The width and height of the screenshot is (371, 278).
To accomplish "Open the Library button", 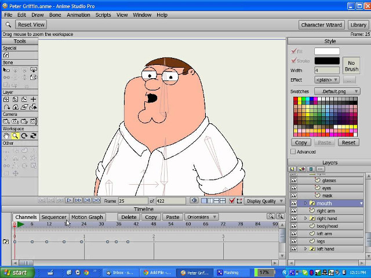I will [358, 25].
